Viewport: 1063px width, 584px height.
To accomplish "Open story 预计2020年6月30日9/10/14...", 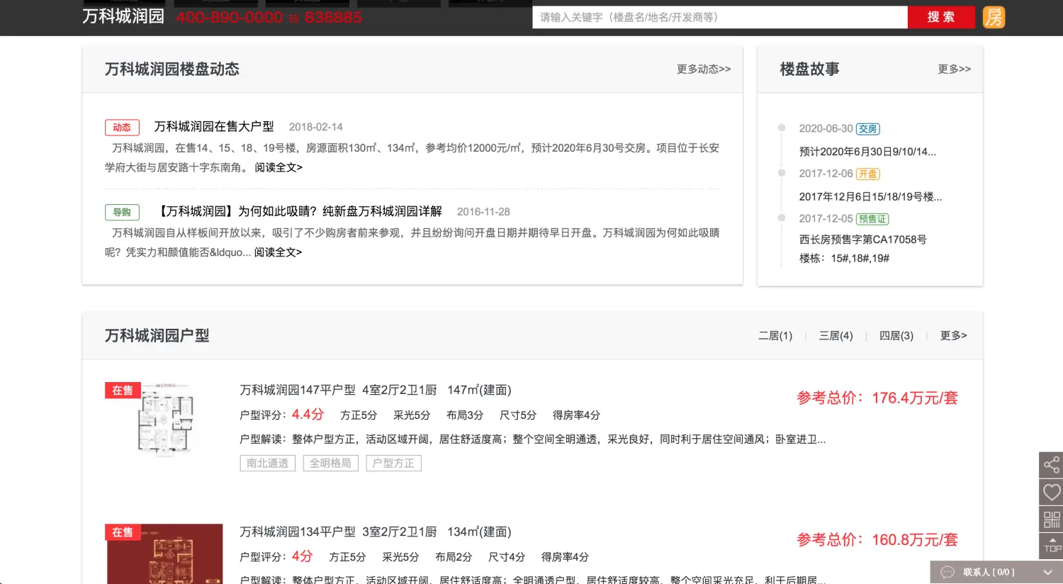I will [x=867, y=152].
